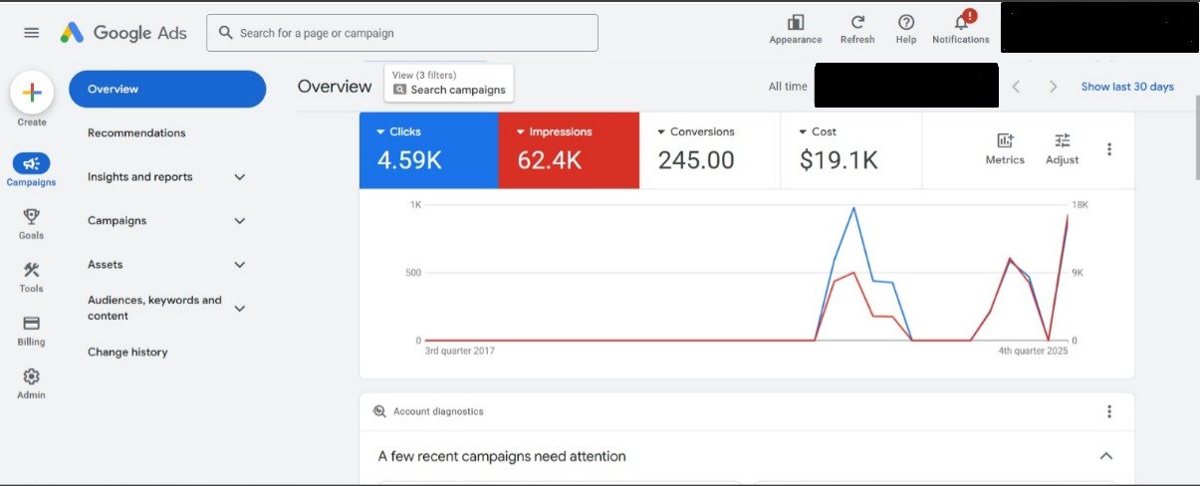Open the Clicks metric dropdown
Viewport: 1200px width, 486px height.
[x=381, y=131]
